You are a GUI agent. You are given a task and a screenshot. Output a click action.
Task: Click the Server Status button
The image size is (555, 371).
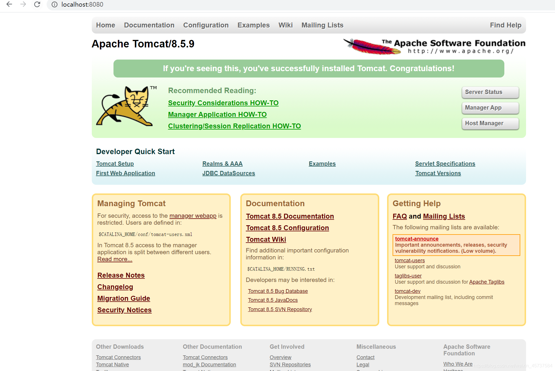click(490, 92)
